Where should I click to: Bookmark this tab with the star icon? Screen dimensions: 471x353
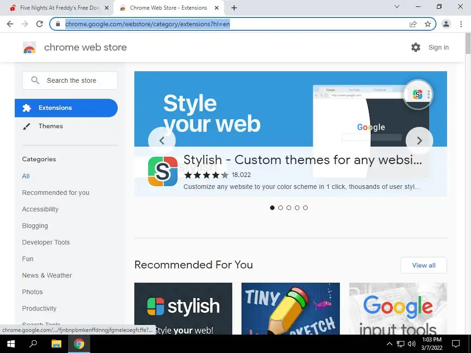(x=428, y=24)
